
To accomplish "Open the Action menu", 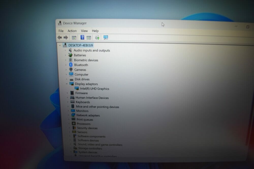I will pyautogui.click(x=72, y=31).
